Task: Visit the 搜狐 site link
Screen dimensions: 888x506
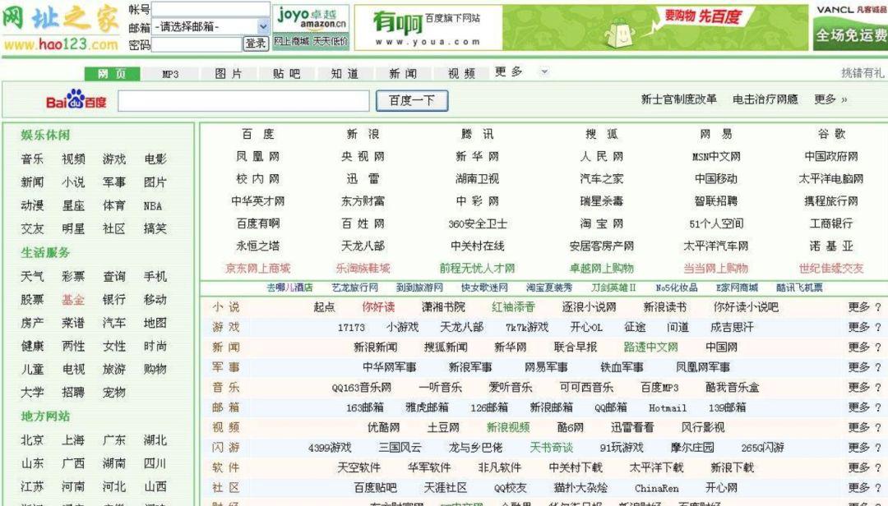Action: pos(601,134)
